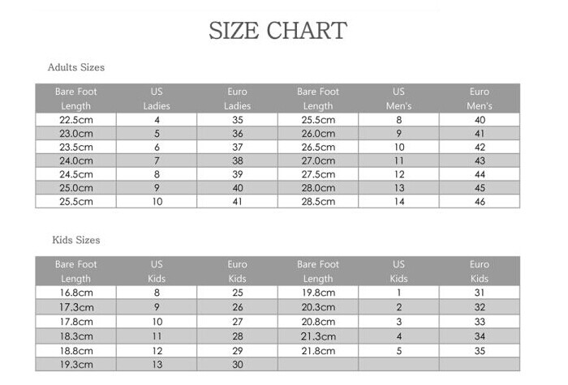Image resolution: width=568 pixels, height=385 pixels.
Task: Select the 19.3cm kids length cell
Action: (x=76, y=365)
